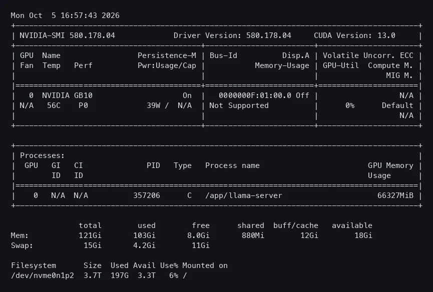Click the 'shared' memory column header
433x292 pixels.
click(251, 225)
